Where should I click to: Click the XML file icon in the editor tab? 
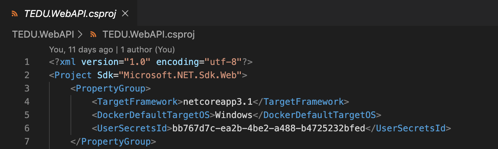tap(14, 14)
